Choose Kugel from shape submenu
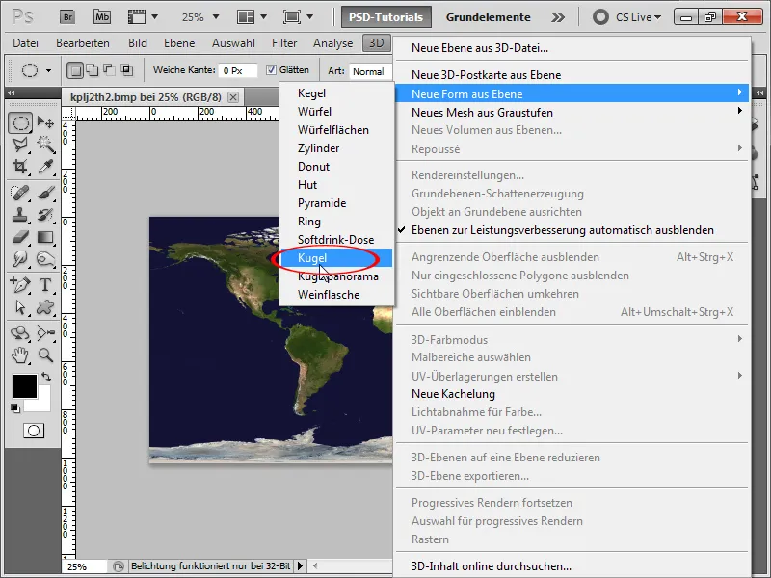 click(336, 258)
